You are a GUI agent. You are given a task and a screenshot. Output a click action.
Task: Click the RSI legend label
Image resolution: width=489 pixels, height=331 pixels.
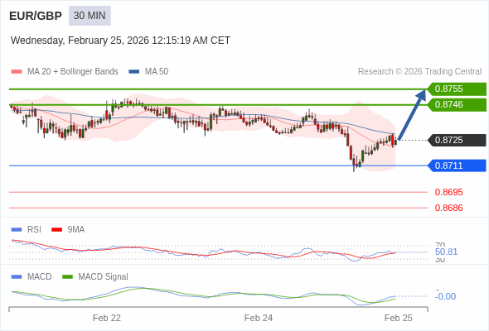pos(34,230)
